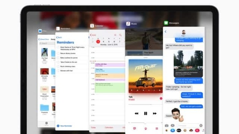Tap the Messages app icon above card

coord(166,23)
